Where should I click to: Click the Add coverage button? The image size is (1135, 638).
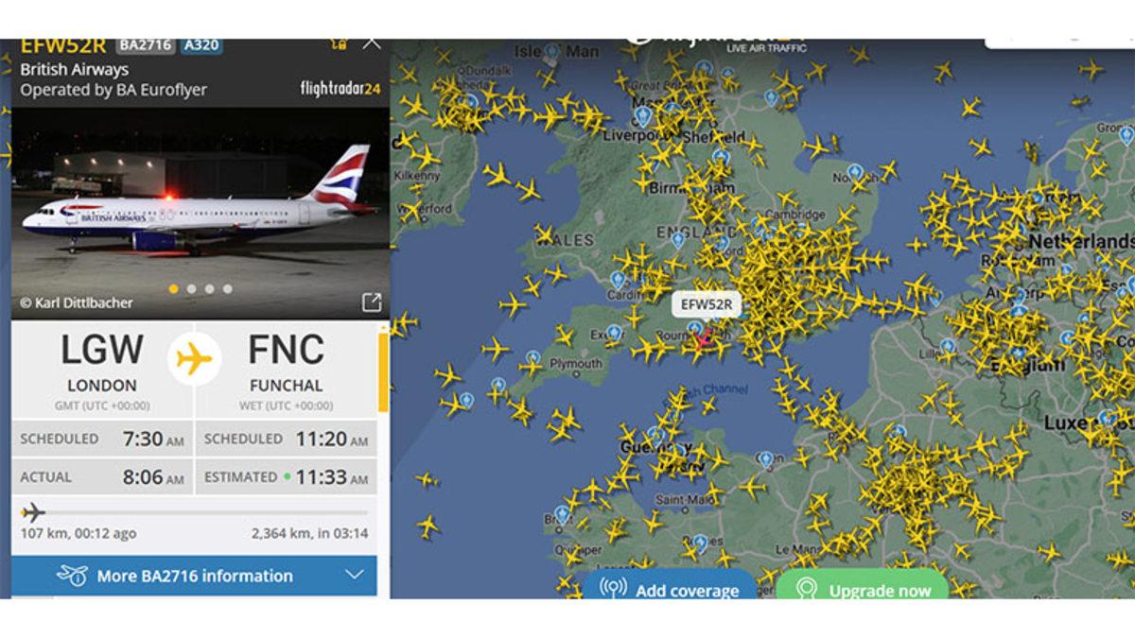(x=670, y=585)
